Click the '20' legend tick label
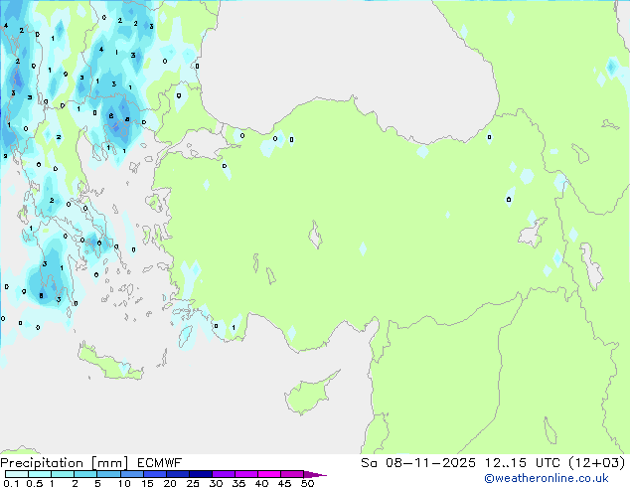Screen dimensions: 630x487 point(170,483)
